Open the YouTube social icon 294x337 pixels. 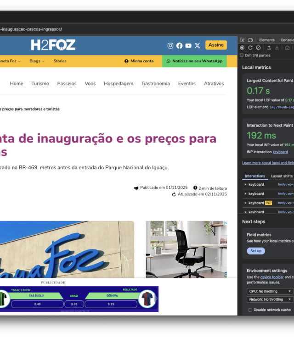coord(188,45)
